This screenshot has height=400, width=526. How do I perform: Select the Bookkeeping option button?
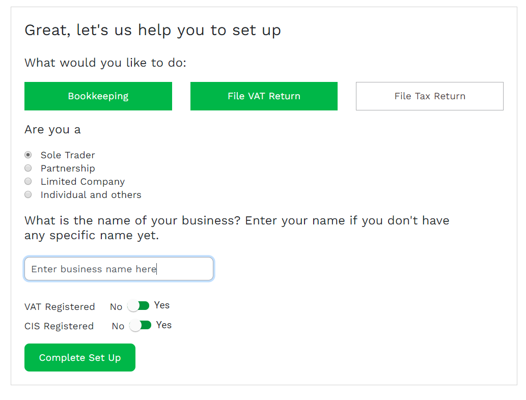(x=98, y=96)
